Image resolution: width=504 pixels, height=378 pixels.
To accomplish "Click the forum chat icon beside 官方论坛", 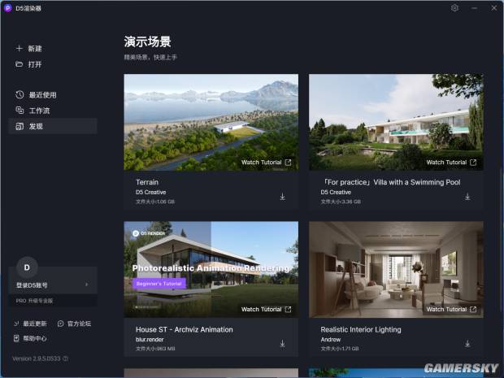I will pyautogui.click(x=60, y=324).
